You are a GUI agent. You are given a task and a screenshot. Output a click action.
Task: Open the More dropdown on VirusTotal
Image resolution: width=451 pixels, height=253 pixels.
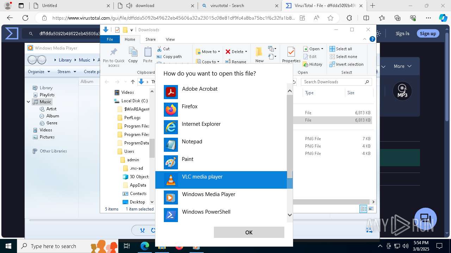[402, 66]
